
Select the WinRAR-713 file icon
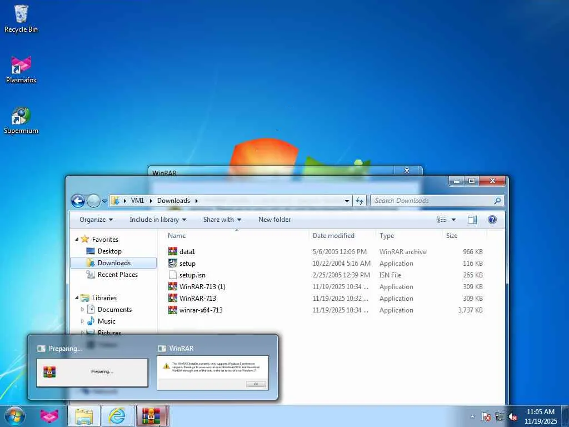[x=173, y=298]
